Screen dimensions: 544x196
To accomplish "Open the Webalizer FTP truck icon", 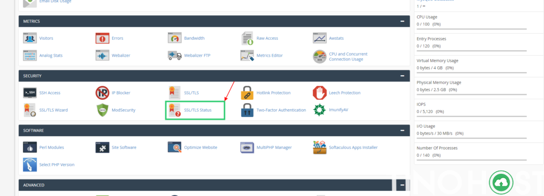I will tap(174, 55).
